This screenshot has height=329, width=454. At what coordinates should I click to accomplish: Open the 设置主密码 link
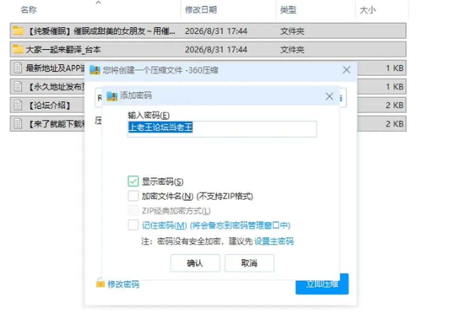tap(274, 241)
